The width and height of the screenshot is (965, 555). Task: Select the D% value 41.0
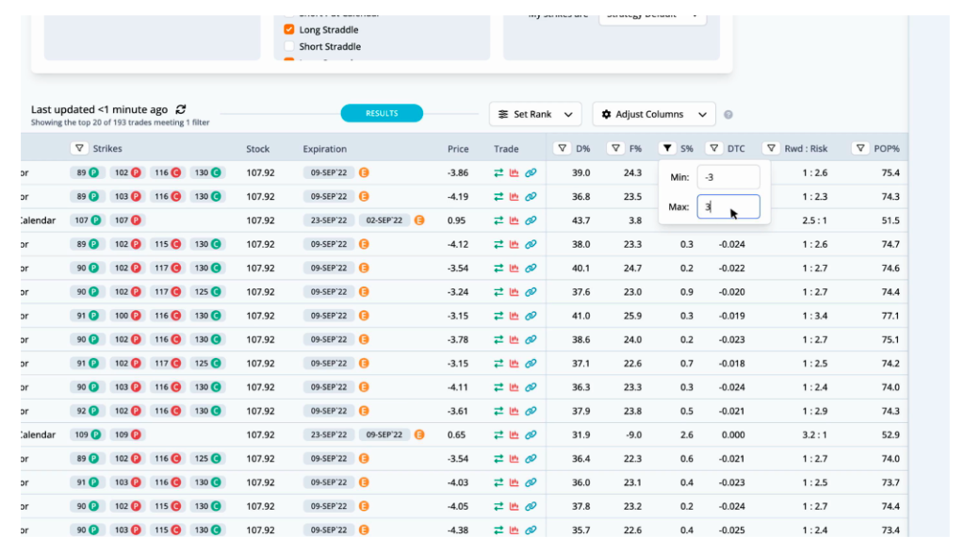click(x=581, y=316)
